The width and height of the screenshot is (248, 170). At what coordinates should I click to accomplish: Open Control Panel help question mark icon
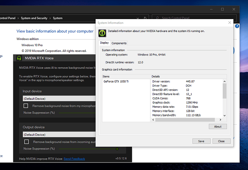pos(237,26)
